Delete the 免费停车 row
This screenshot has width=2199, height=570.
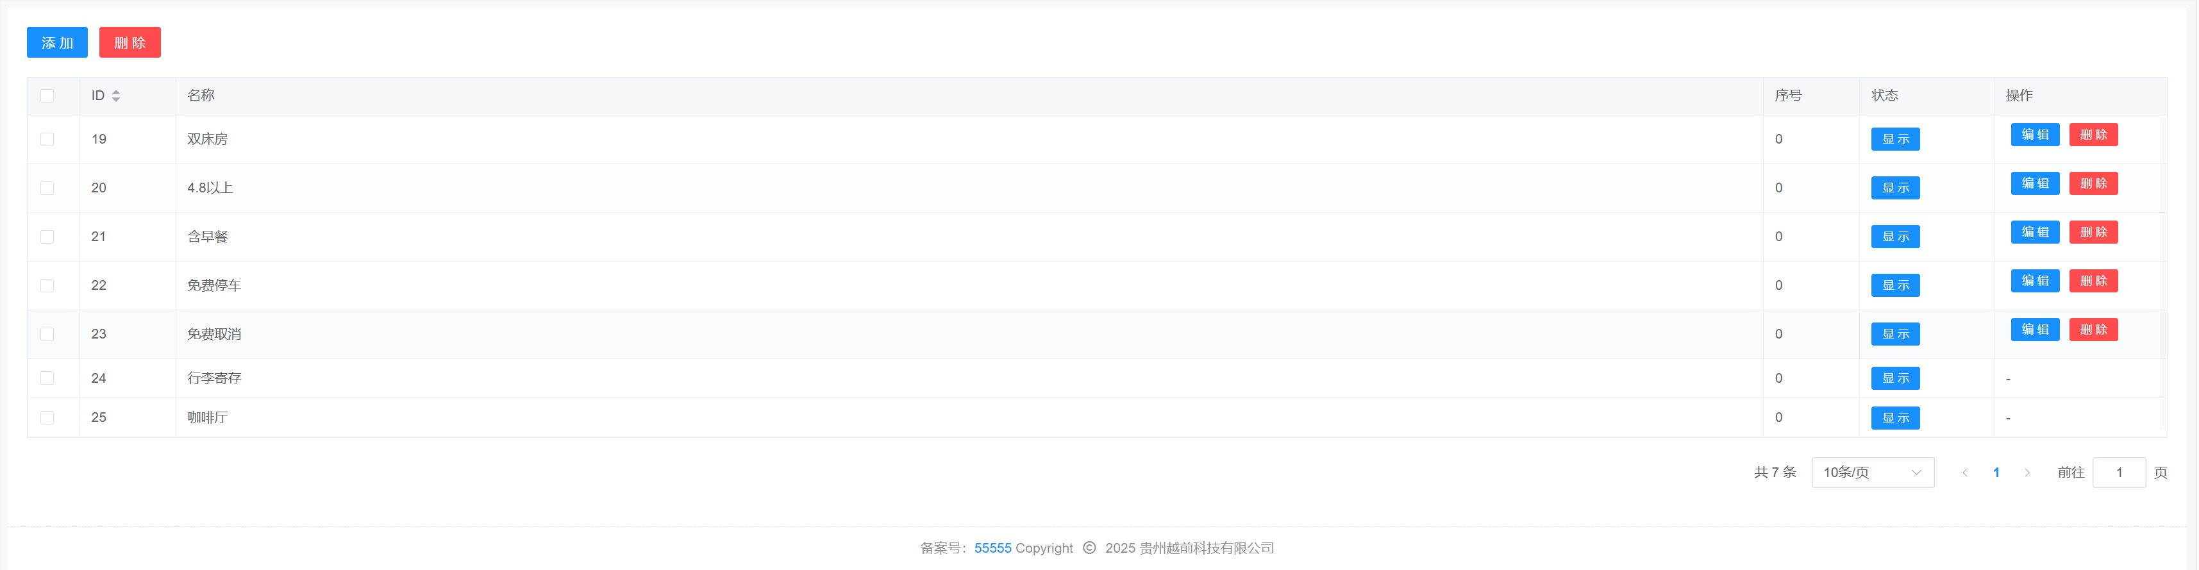coord(2093,281)
